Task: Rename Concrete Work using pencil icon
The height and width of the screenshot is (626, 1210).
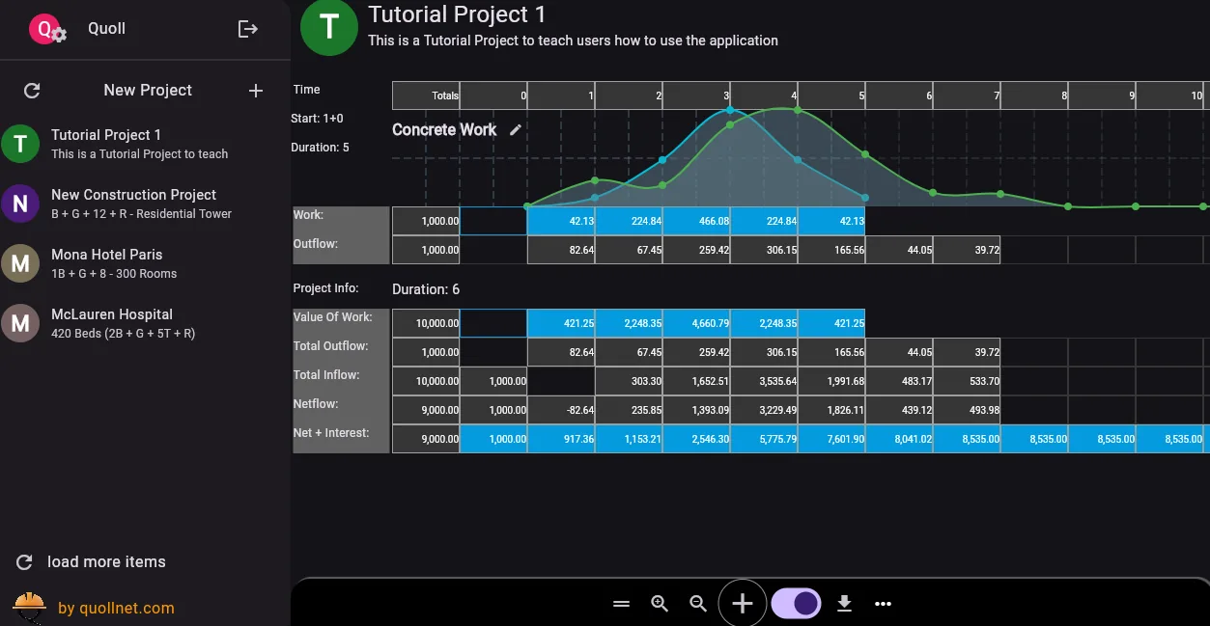Action: pos(516,128)
